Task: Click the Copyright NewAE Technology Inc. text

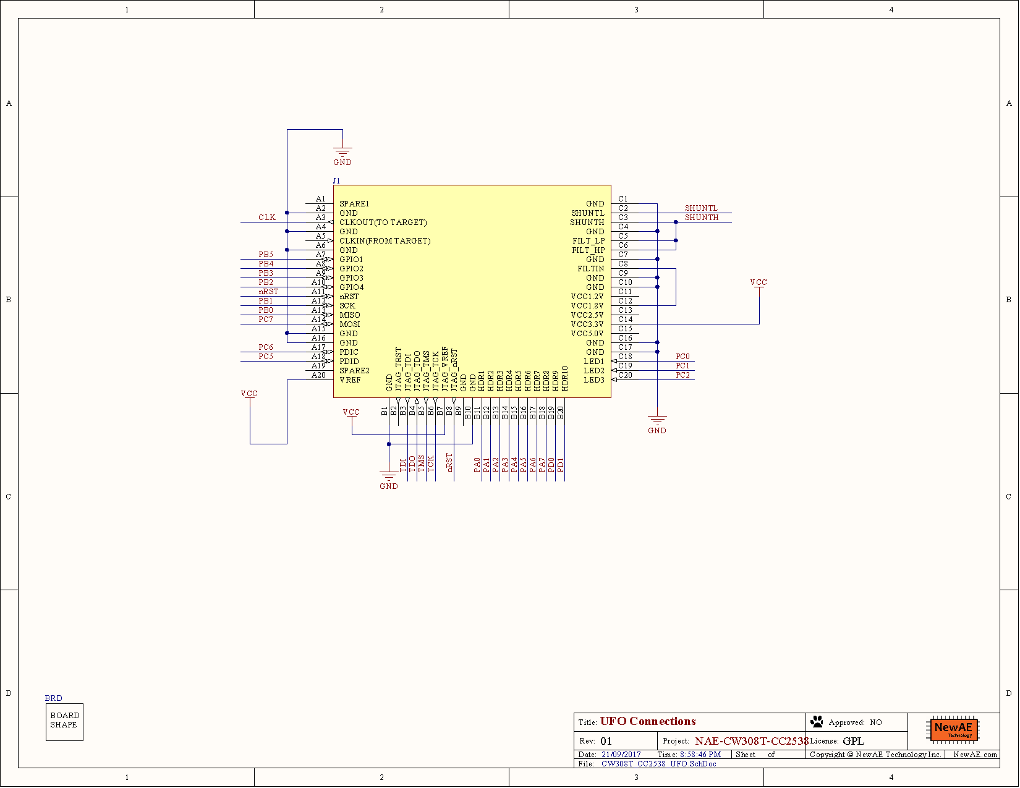Action: 875,755
